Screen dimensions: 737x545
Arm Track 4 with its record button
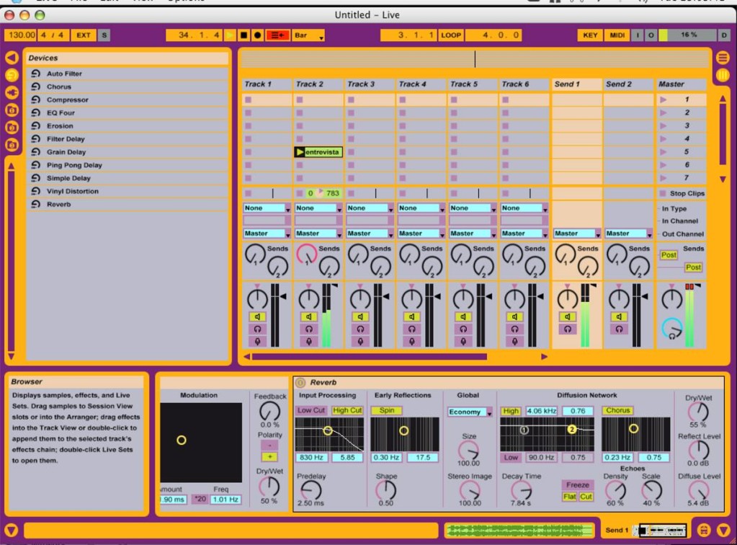[x=411, y=341]
